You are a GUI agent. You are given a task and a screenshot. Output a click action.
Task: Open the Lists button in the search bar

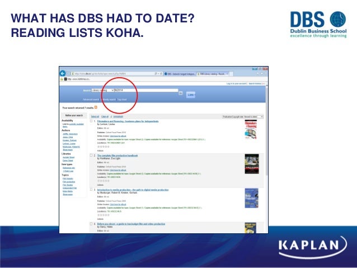click(191, 95)
